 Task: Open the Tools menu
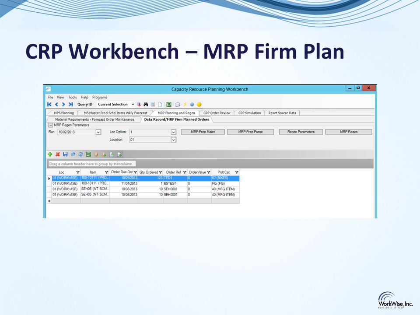tap(73, 97)
